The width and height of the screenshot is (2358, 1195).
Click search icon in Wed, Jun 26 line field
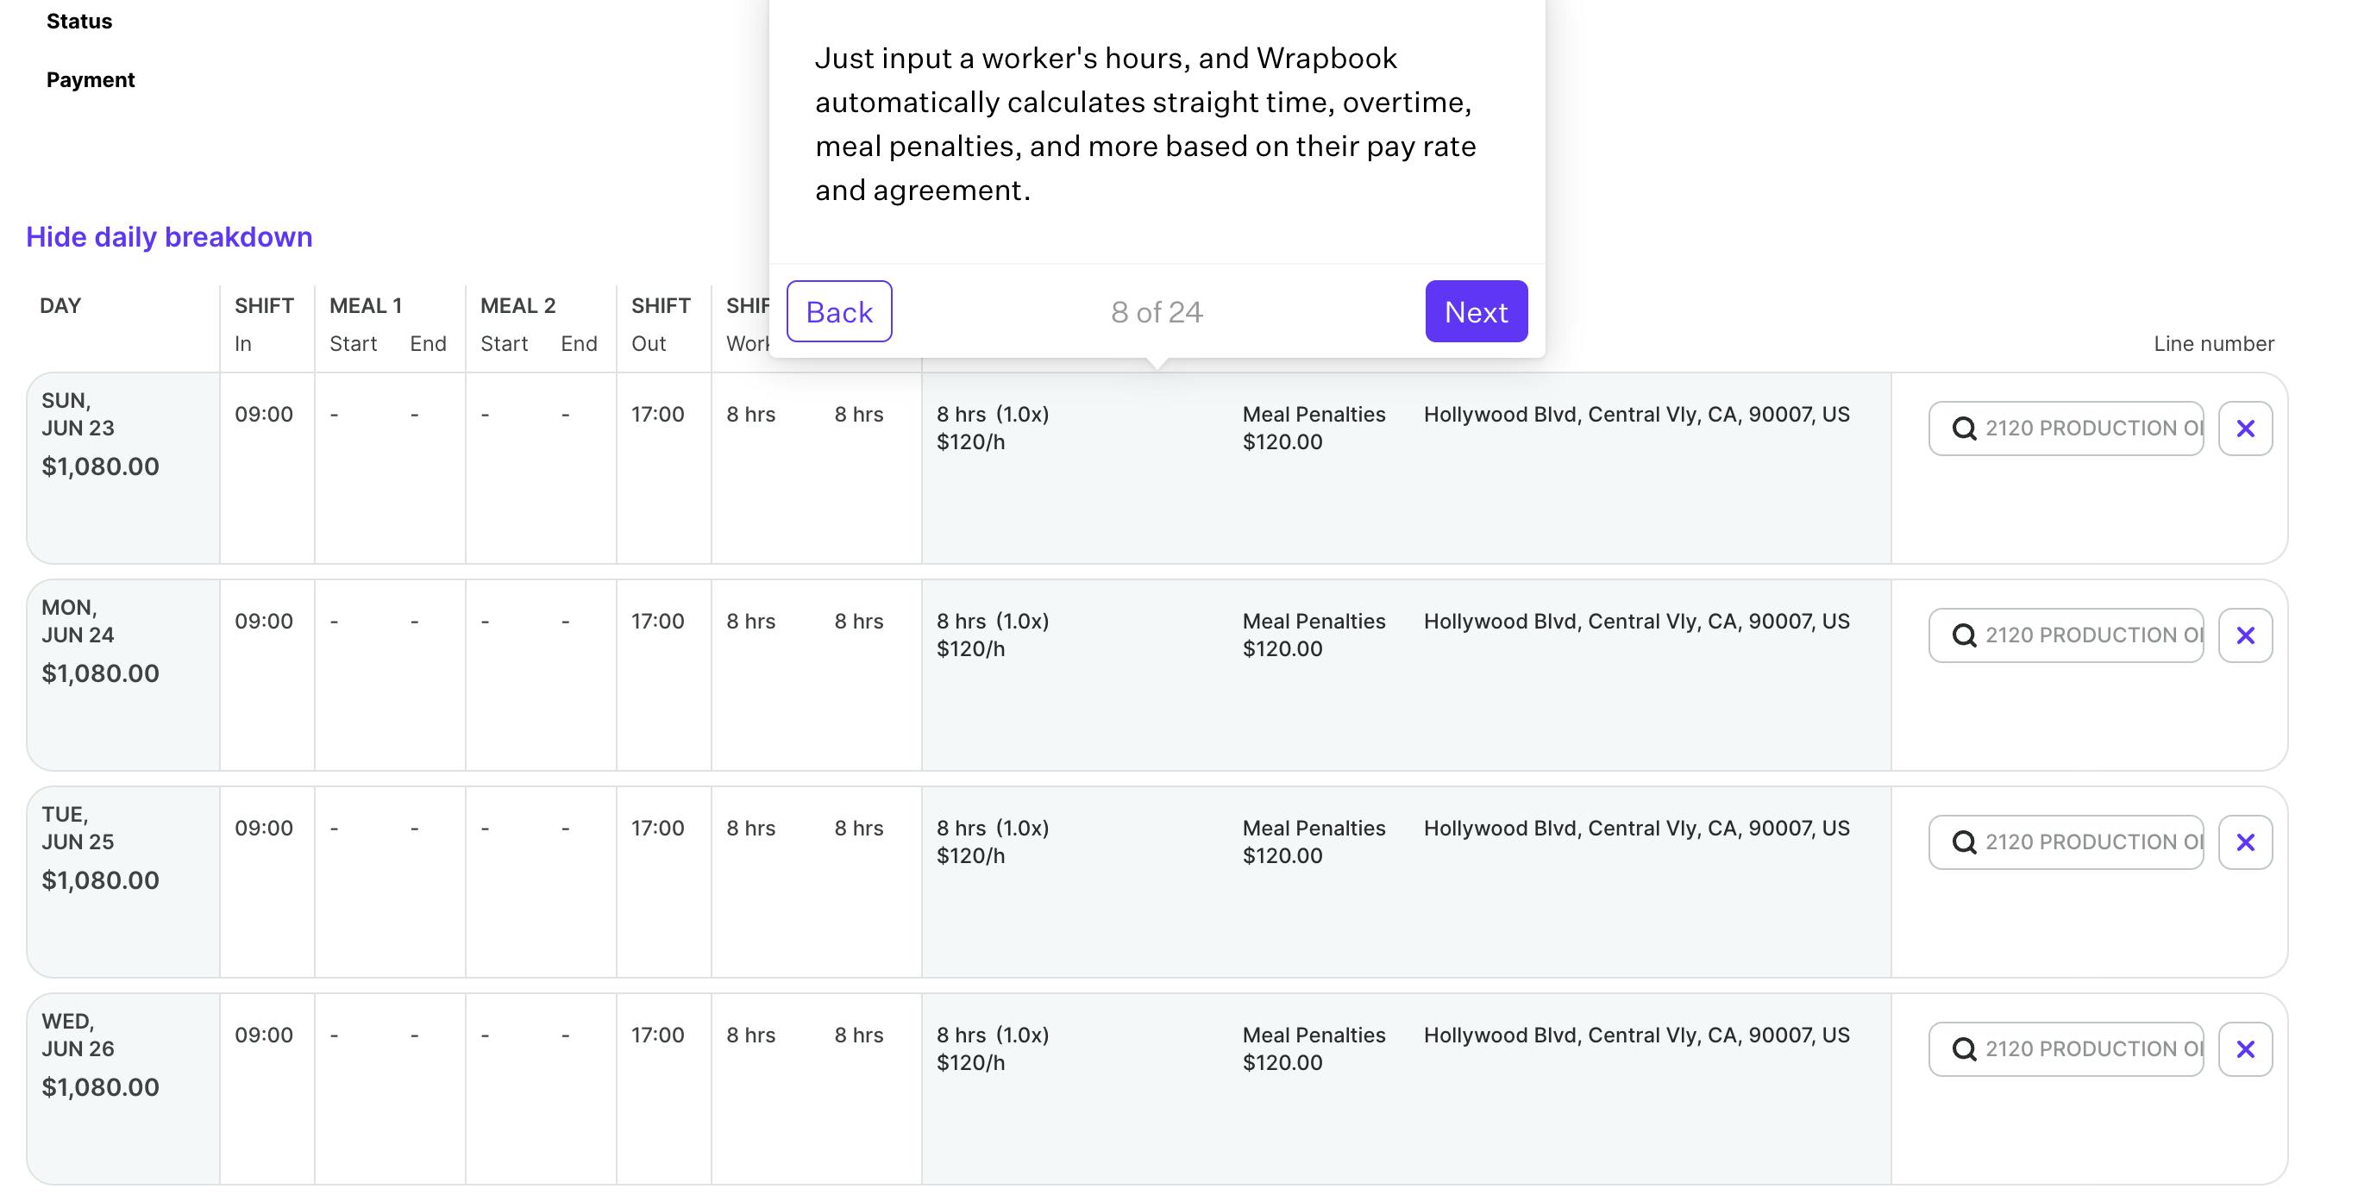click(1964, 1048)
